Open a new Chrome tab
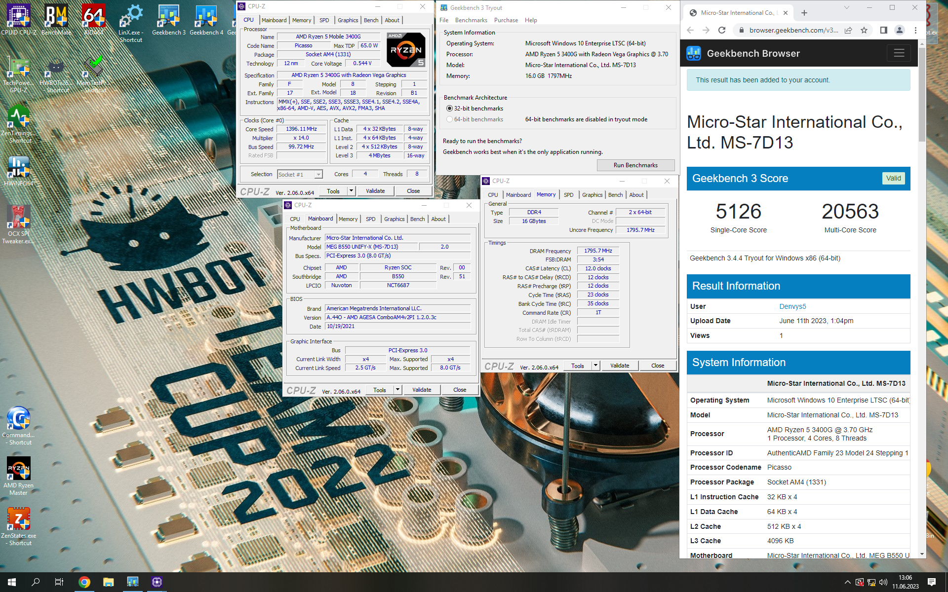Image resolution: width=948 pixels, height=592 pixels. [x=804, y=13]
